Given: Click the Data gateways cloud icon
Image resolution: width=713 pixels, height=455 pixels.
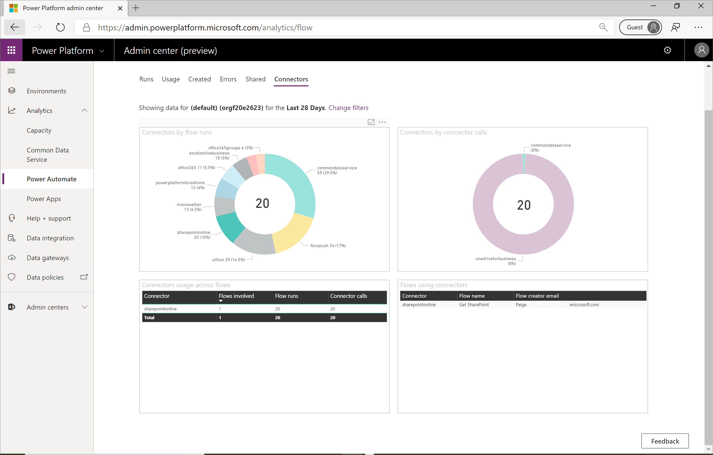Looking at the screenshot, I should (x=11, y=258).
